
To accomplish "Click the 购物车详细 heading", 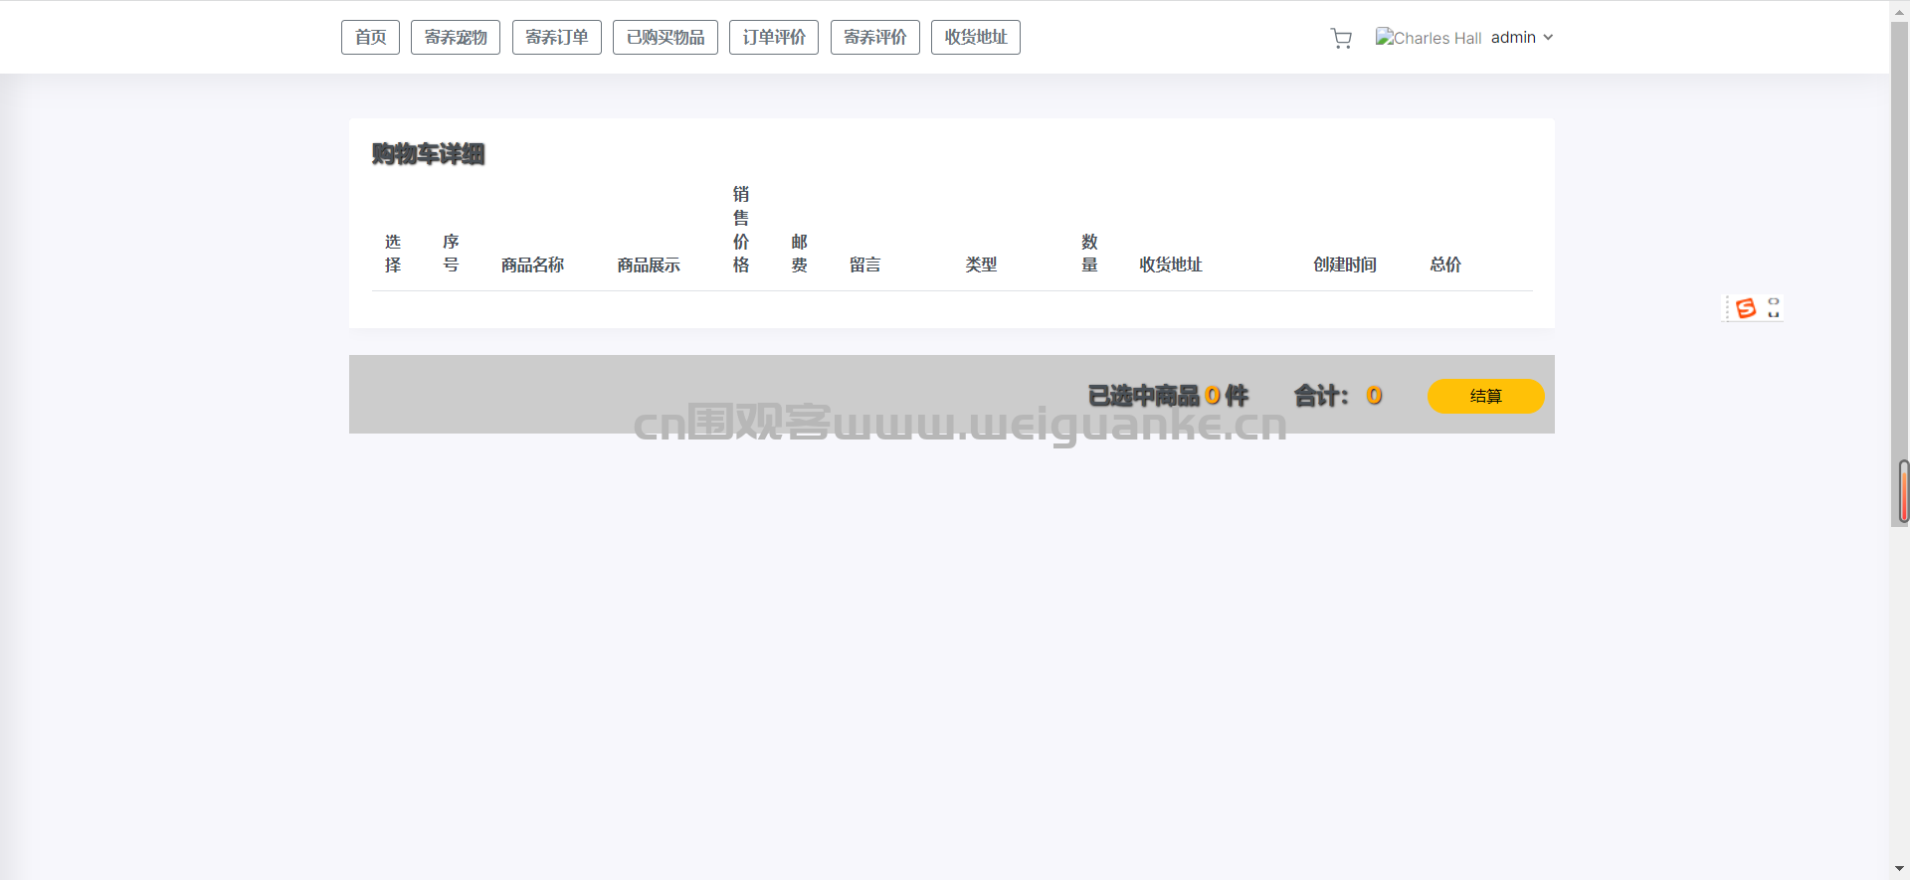I will [428, 154].
